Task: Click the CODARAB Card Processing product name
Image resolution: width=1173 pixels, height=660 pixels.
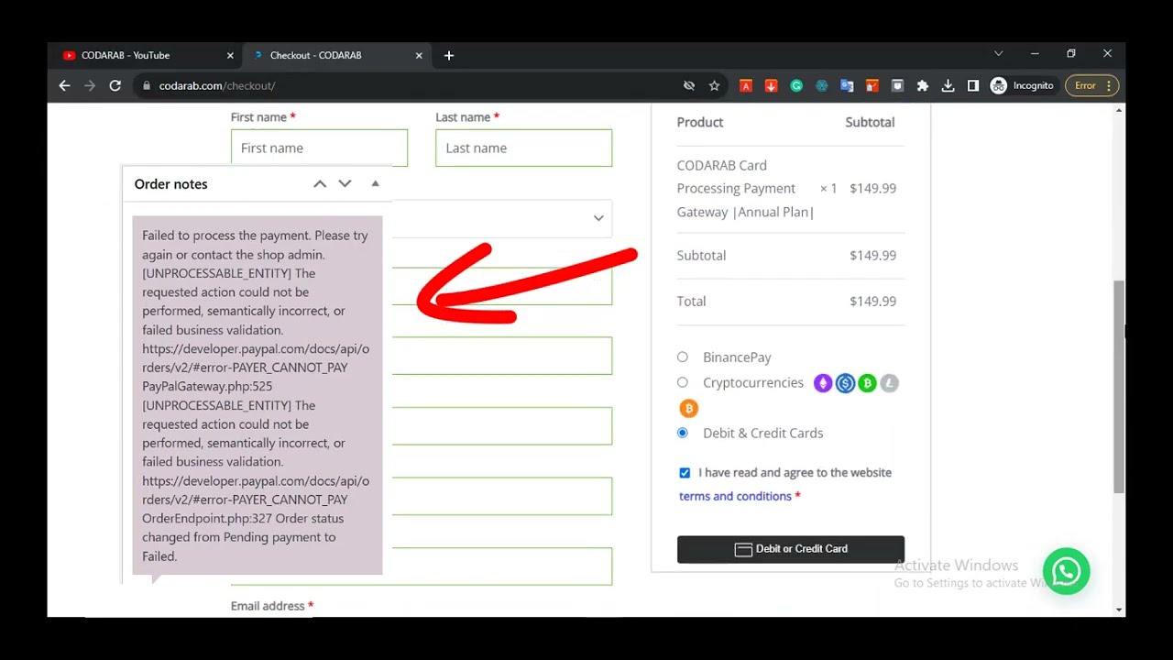Action: click(x=746, y=188)
